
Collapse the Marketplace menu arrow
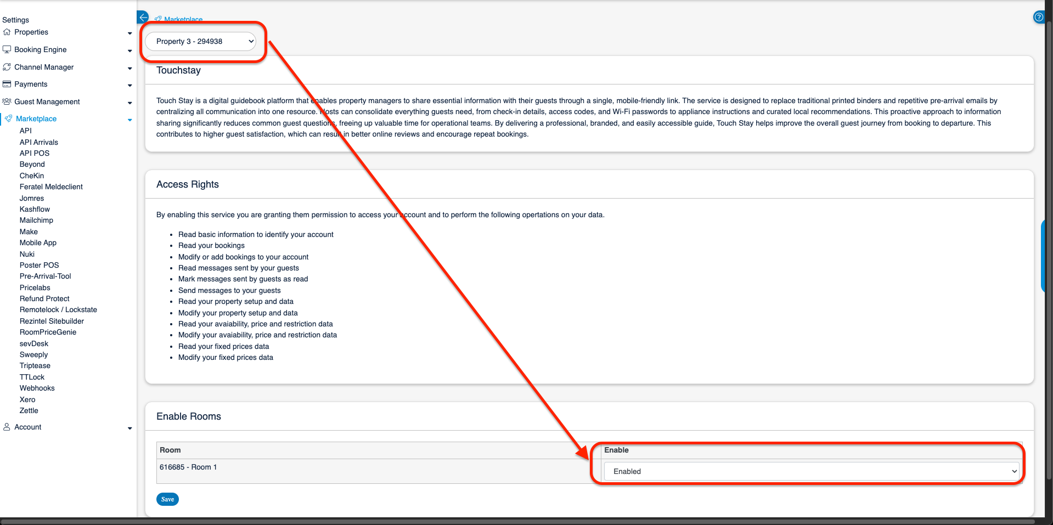tap(130, 120)
